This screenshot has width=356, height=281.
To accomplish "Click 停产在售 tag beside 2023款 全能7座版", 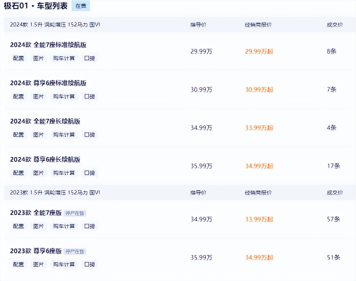I will coord(75,213).
